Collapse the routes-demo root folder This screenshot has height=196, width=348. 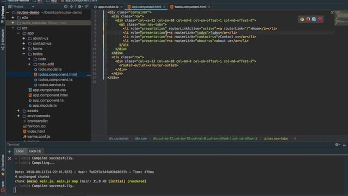click(x=8, y=13)
